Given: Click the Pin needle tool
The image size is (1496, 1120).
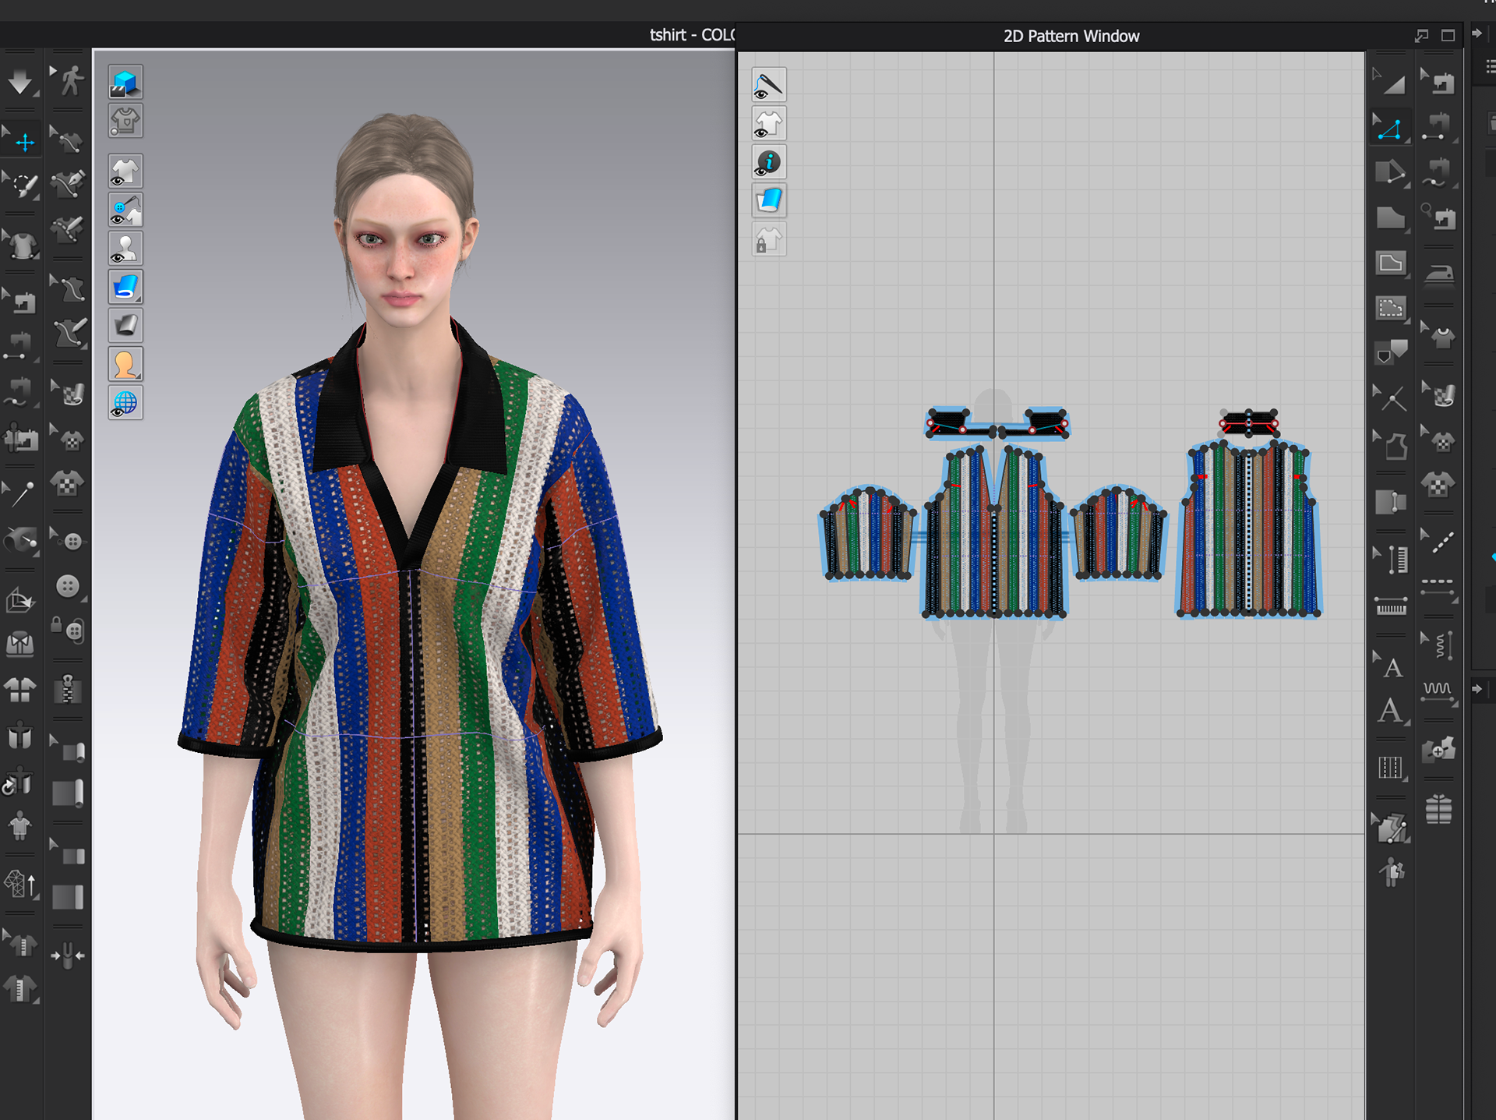Looking at the screenshot, I should 20,493.
